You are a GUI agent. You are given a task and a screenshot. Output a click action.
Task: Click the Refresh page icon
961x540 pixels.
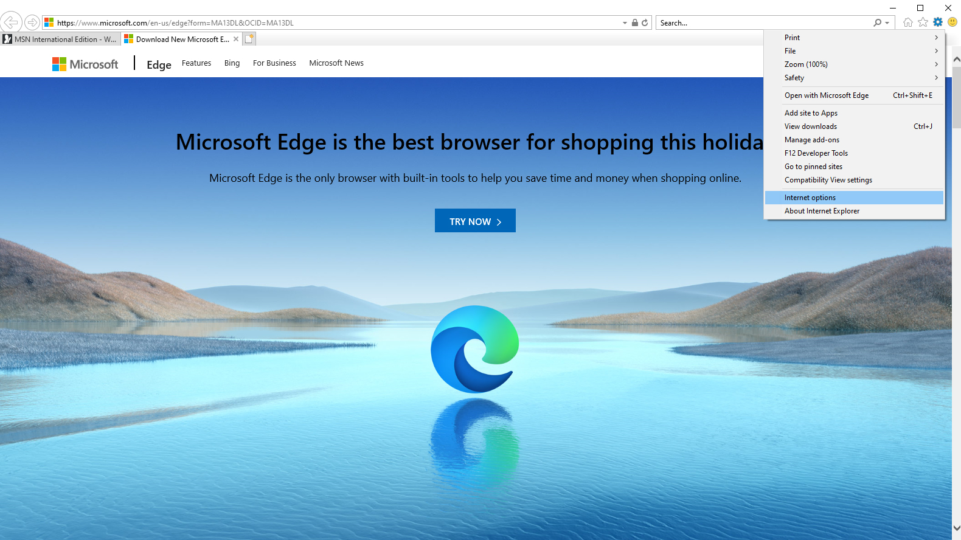point(645,22)
